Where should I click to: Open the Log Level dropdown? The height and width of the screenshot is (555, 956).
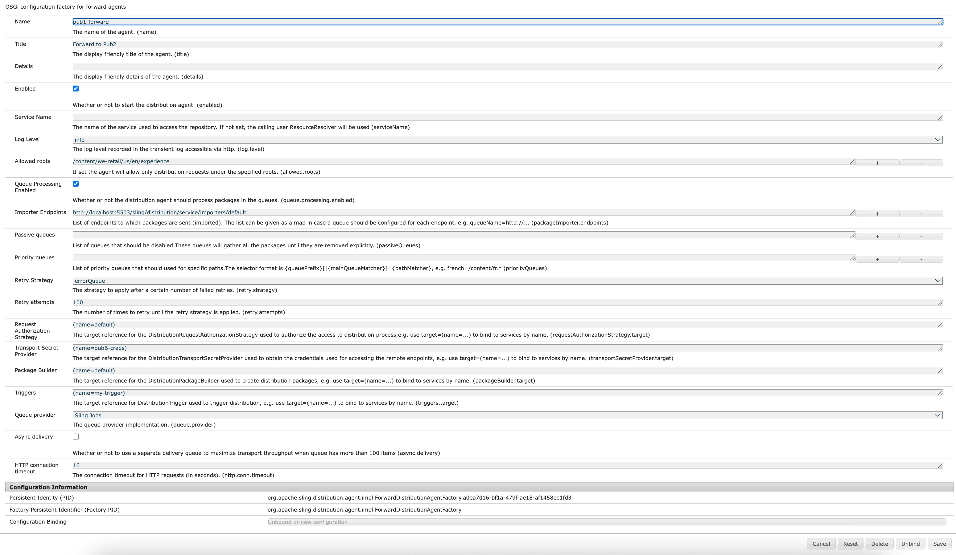tap(507, 140)
